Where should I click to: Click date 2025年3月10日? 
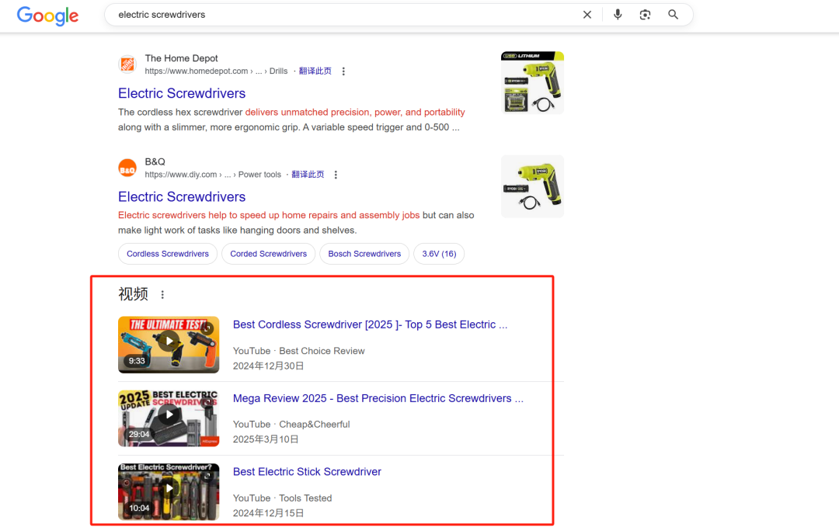pyautogui.click(x=266, y=439)
